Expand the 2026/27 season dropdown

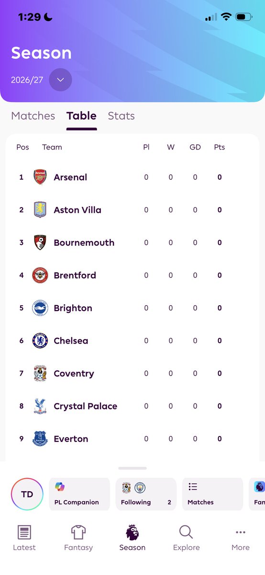point(60,80)
